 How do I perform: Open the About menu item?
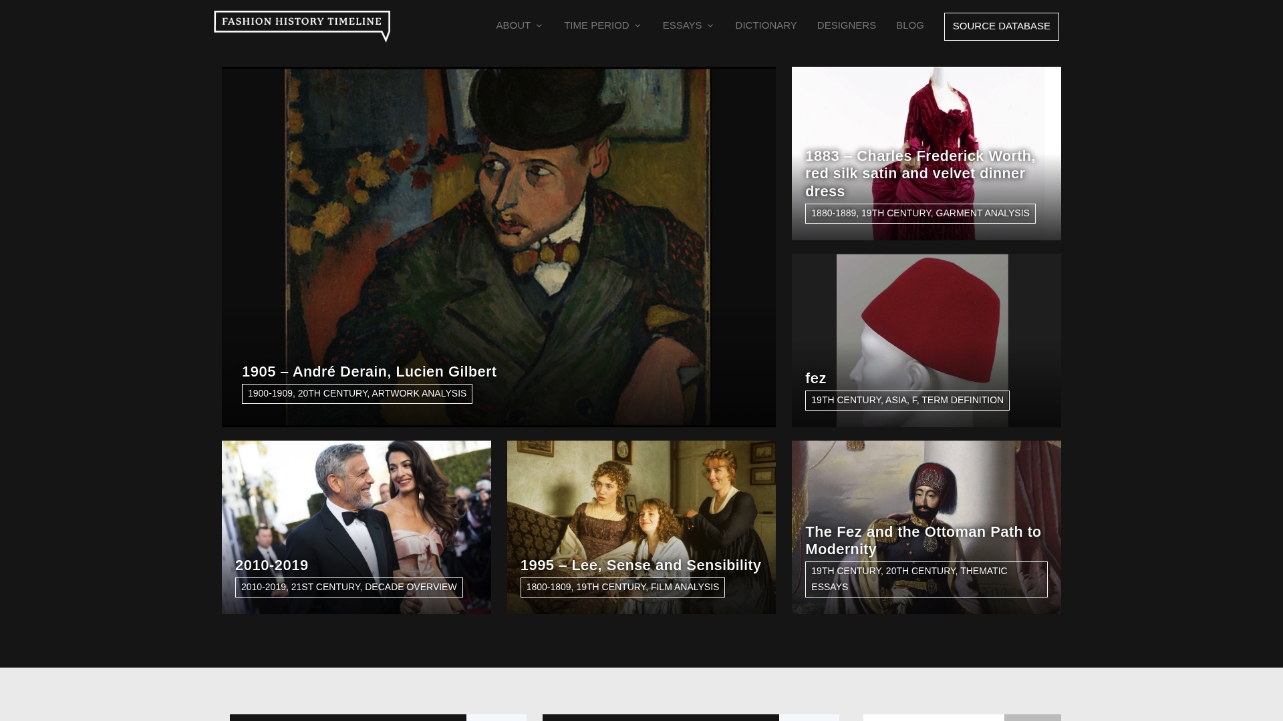point(513,25)
